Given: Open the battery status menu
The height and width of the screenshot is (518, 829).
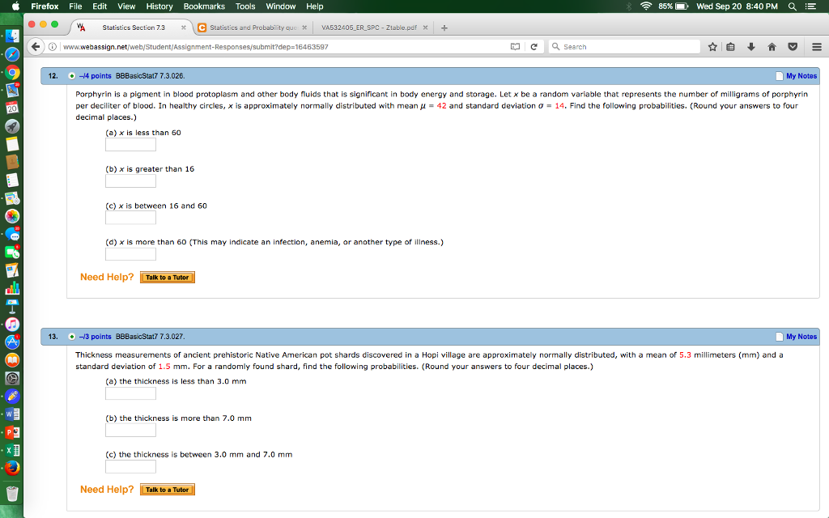Looking at the screenshot, I should click(680, 6).
